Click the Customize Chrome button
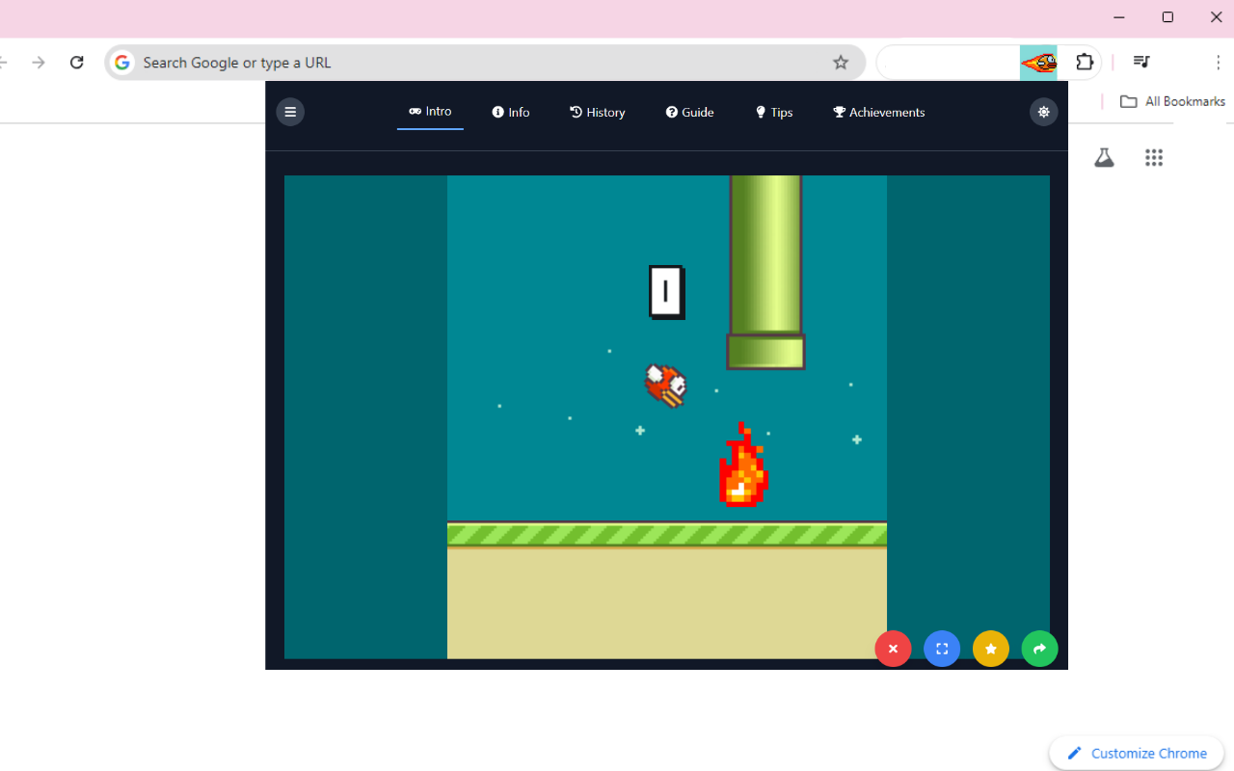The image size is (1234, 771). [x=1136, y=753]
